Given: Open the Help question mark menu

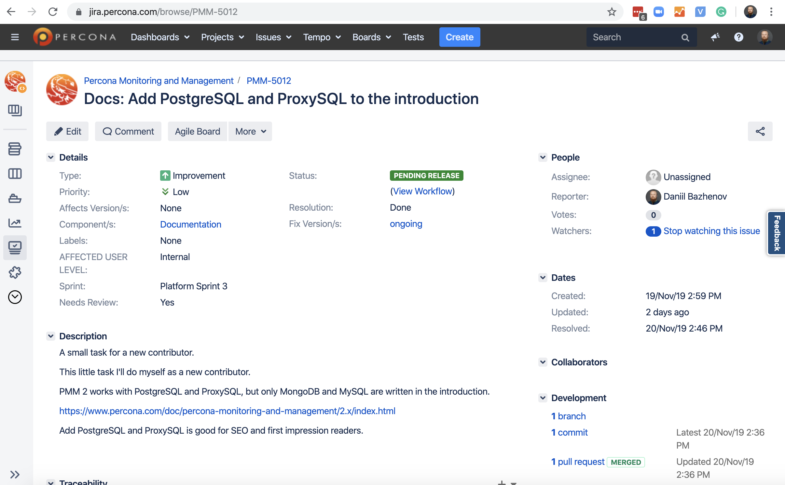Looking at the screenshot, I should pos(739,37).
